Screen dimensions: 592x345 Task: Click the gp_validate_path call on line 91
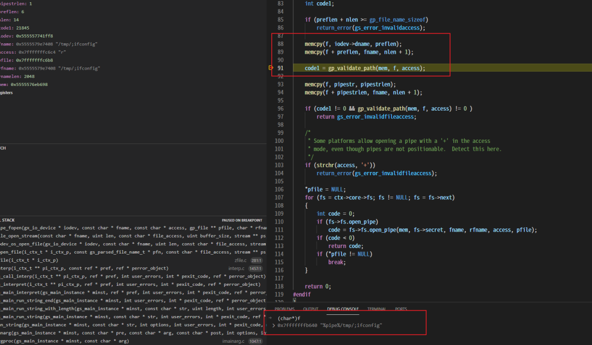377,68
